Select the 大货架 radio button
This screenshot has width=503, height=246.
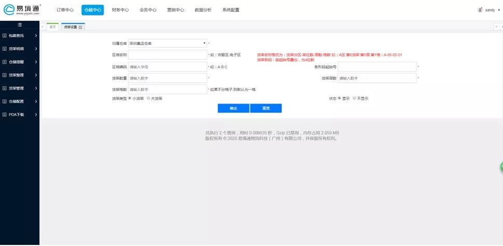point(148,98)
